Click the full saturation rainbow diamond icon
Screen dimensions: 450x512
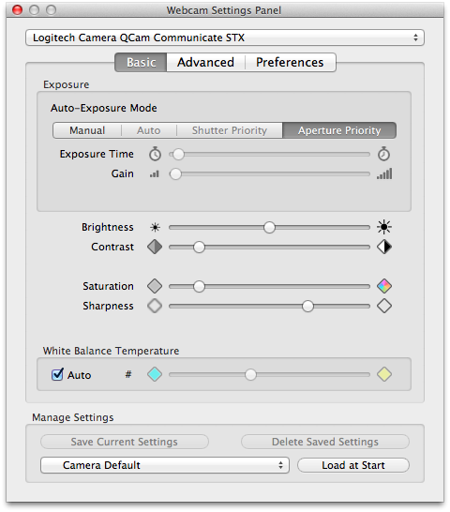point(384,286)
